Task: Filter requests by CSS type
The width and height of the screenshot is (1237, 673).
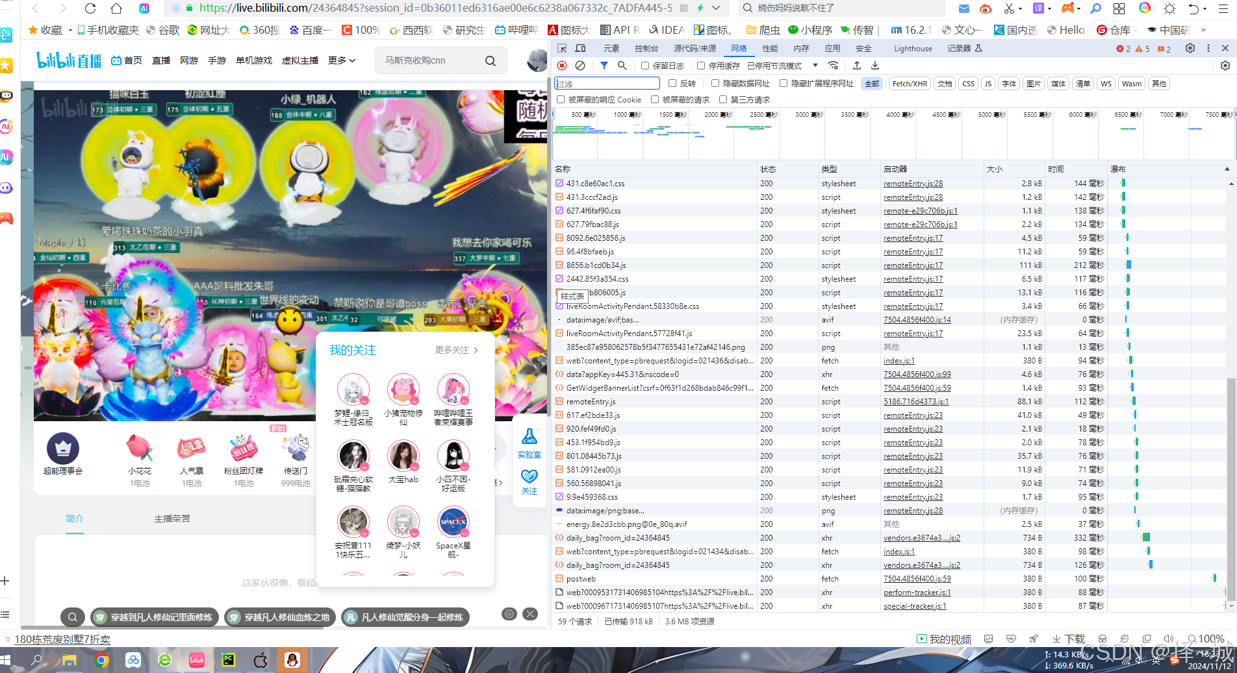Action: (968, 83)
